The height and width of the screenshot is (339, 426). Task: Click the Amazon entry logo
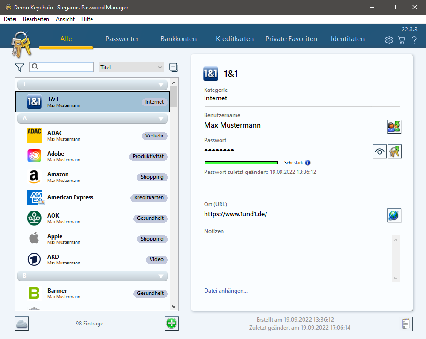(x=34, y=177)
